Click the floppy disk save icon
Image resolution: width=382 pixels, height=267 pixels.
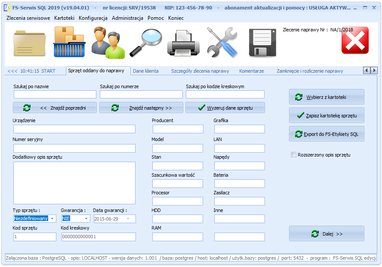(262, 43)
